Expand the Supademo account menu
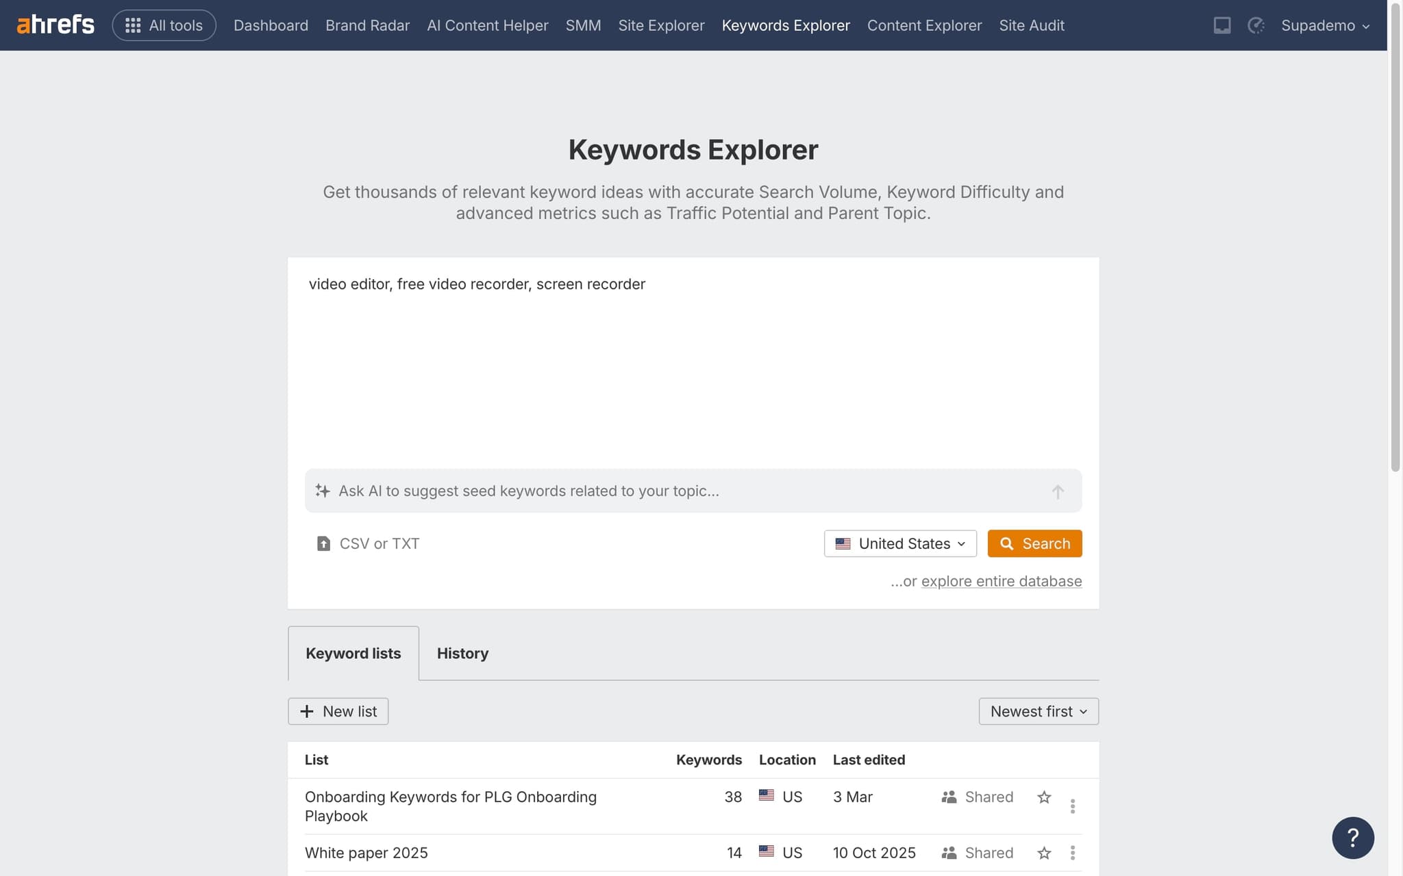 (x=1325, y=25)
